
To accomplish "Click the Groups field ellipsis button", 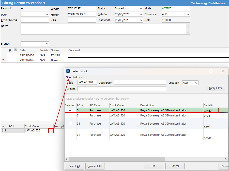I will [x=164, y=89].
